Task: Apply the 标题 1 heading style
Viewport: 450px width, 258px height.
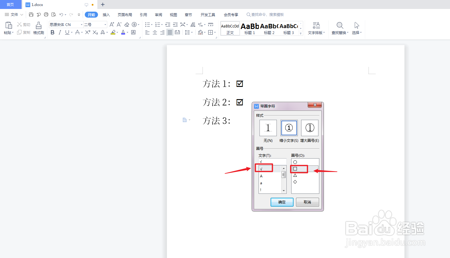Action: (x=250, y=28)
